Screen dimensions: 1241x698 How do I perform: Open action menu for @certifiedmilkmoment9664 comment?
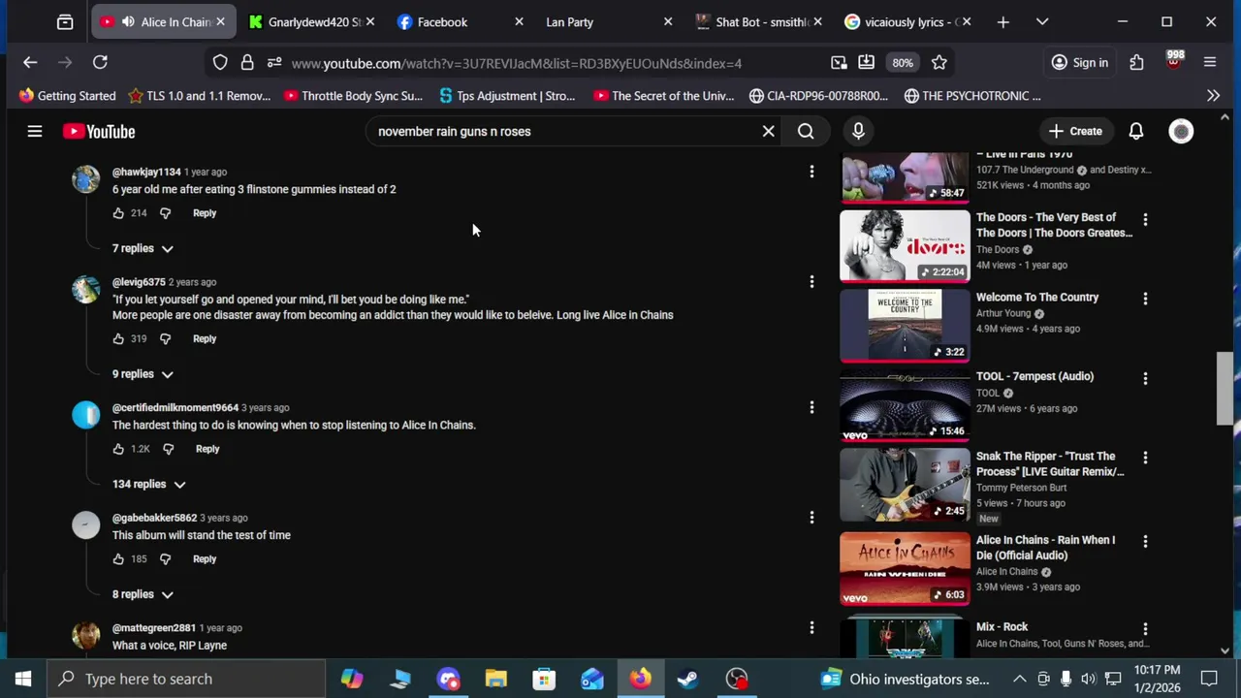[811, 407]
